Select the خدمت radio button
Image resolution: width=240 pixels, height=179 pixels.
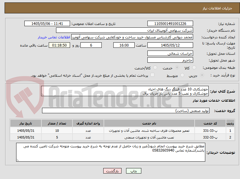(177, 68)
